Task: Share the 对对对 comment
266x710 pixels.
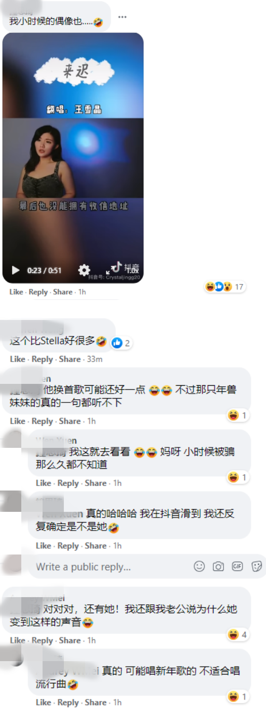Action: (70, 640)
